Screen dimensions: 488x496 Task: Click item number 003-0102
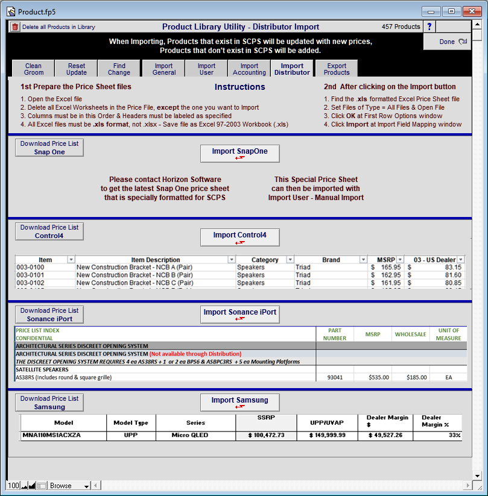(30, 283)
